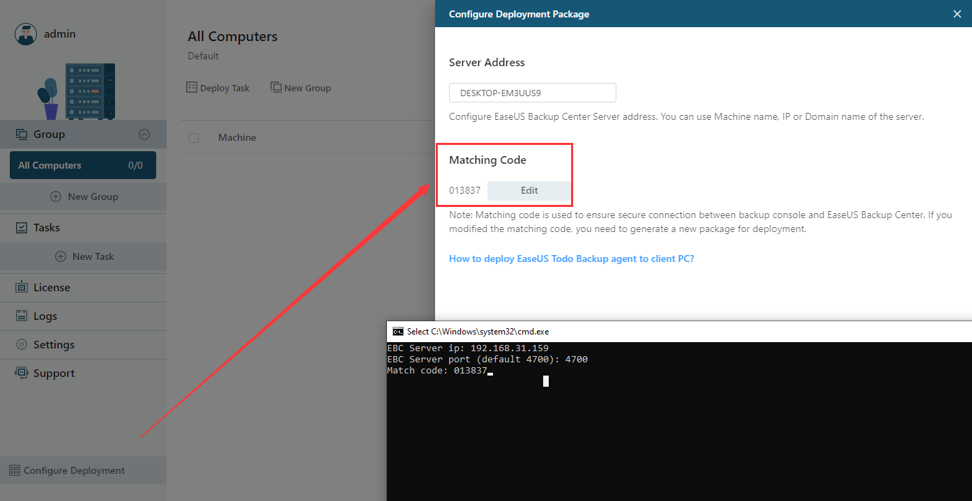The height and width of the screenshot is (501, 972).
Task: Click the cmd.exe window title bar icon
Action: pos(397,332)
